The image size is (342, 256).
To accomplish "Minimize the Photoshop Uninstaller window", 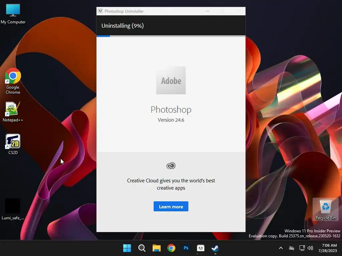I will click(x=207, y=11).
